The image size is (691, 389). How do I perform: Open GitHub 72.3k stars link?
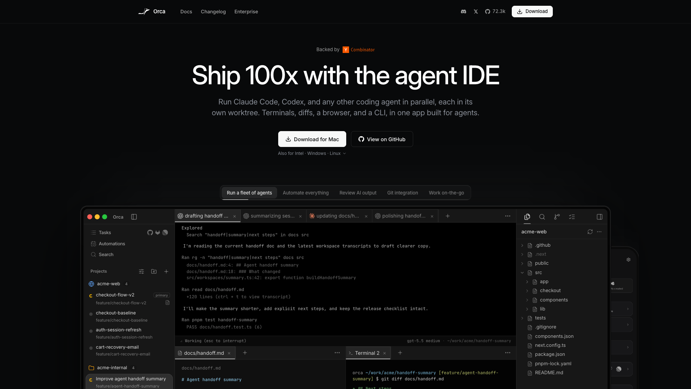(495, 12)
